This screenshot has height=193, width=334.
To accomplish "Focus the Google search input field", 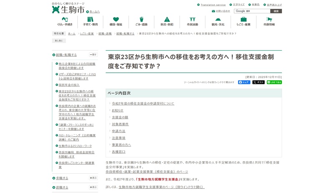I will (252, 11).
